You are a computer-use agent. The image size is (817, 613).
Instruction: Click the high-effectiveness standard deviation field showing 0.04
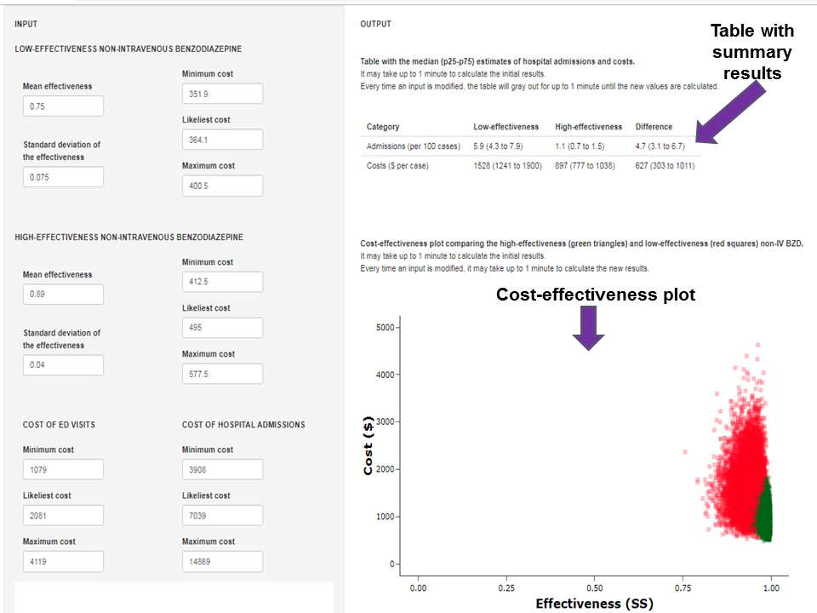pos(64,365)
